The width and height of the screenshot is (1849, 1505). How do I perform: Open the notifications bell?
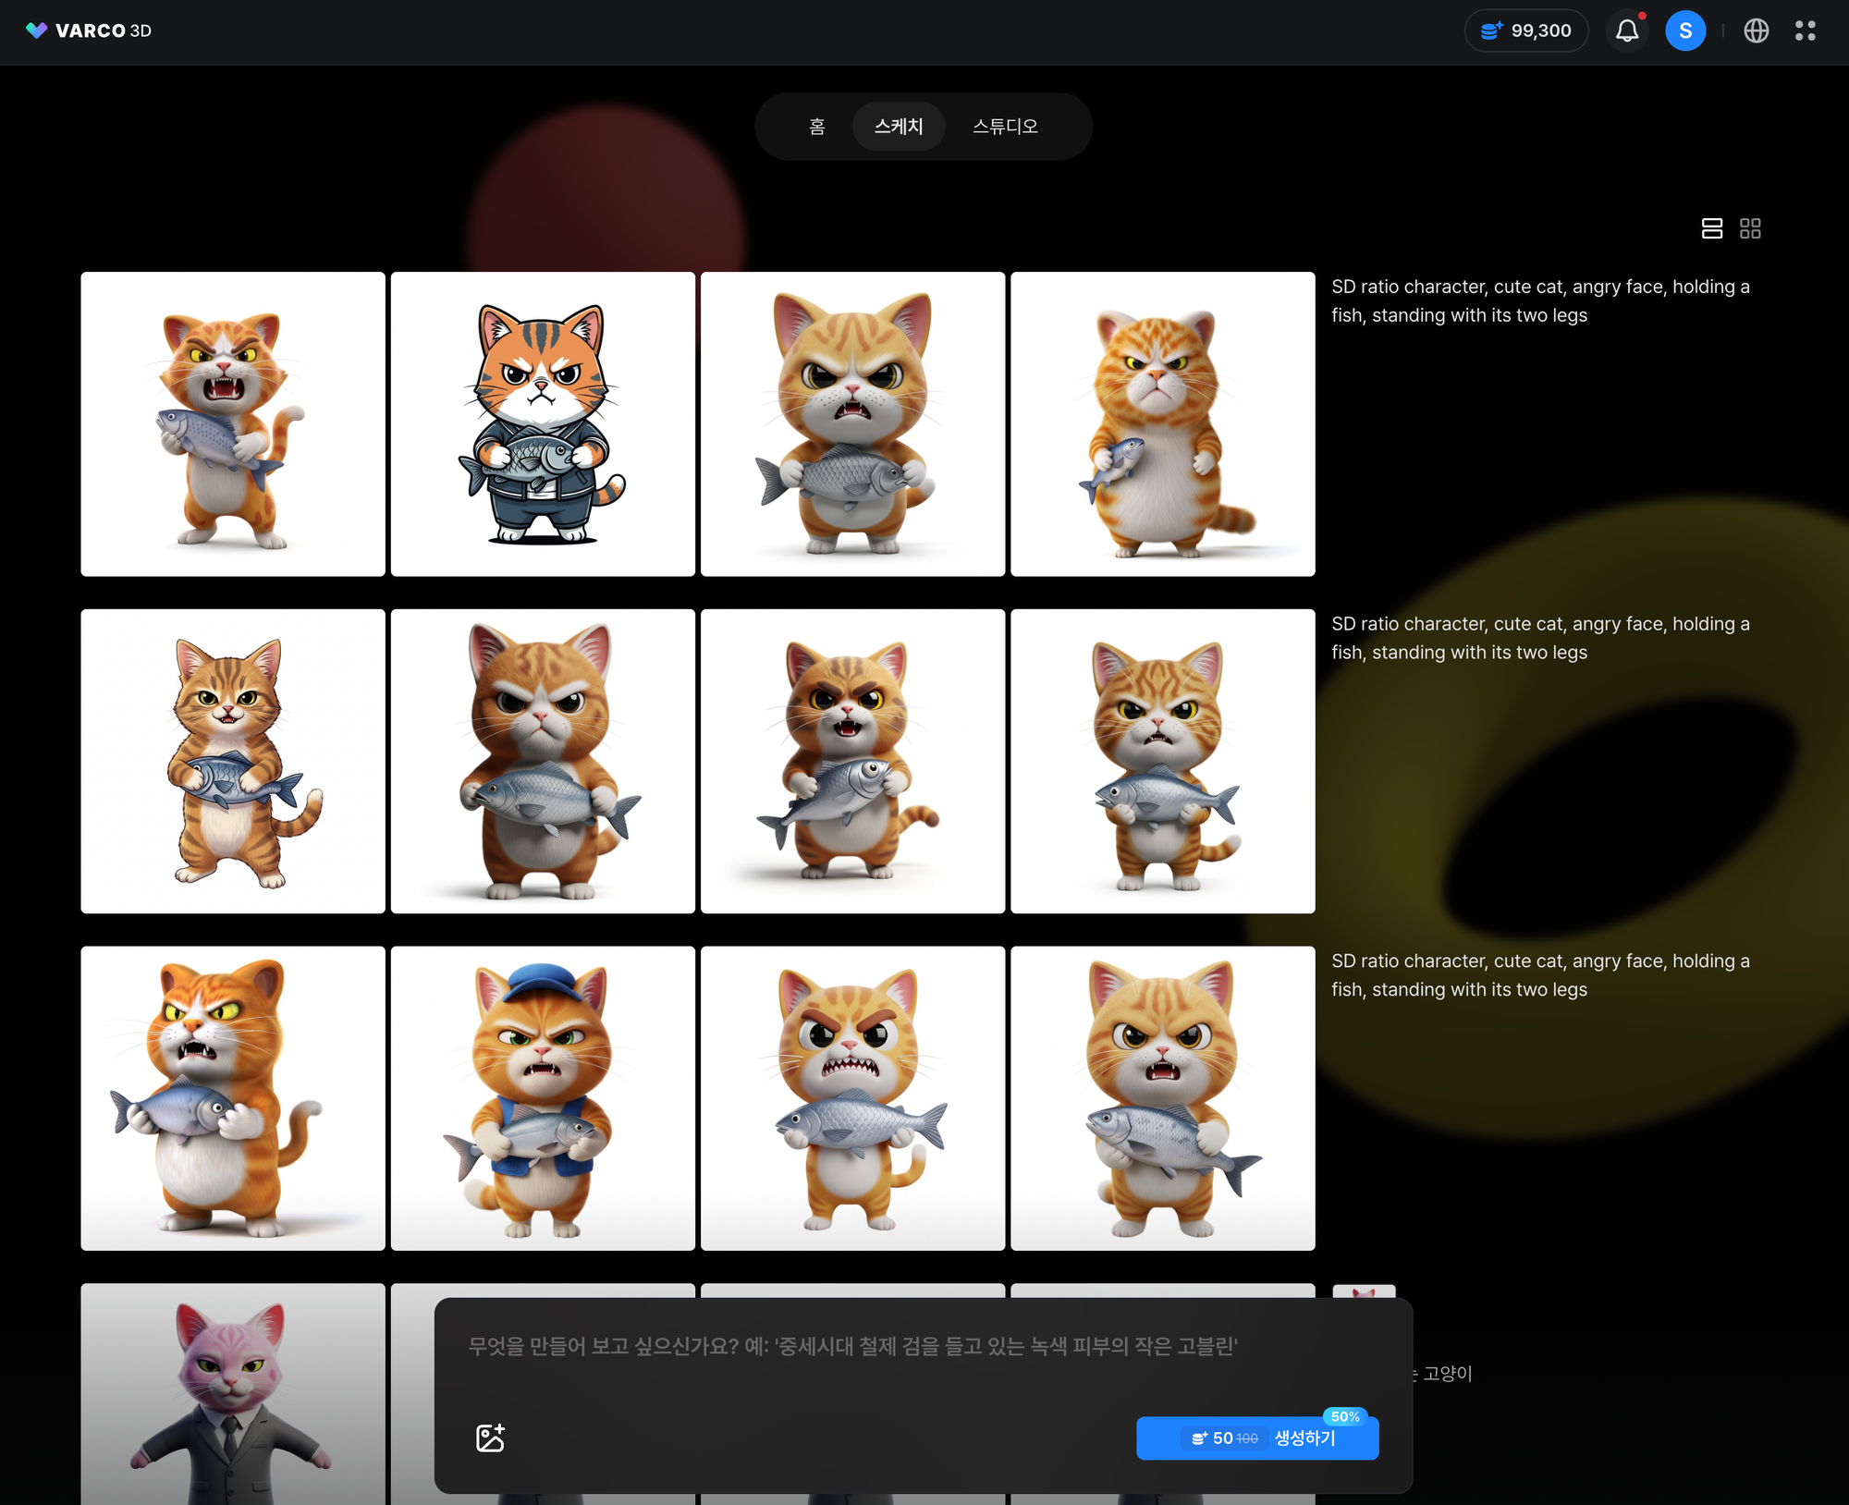click(x=1627, y=31)
